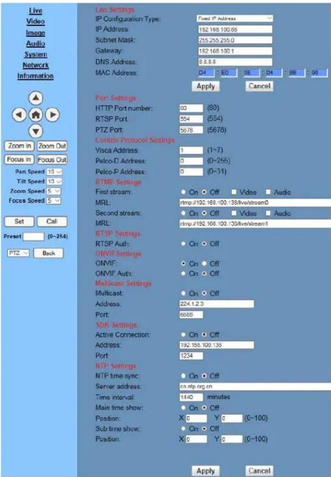Click the Set preset button

[x=19, y=222]
